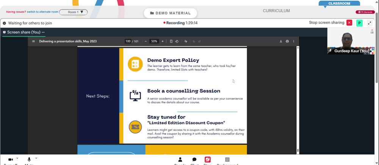
Task: Open the annotation draw tool in PDF toolbar
Action: 186,41
